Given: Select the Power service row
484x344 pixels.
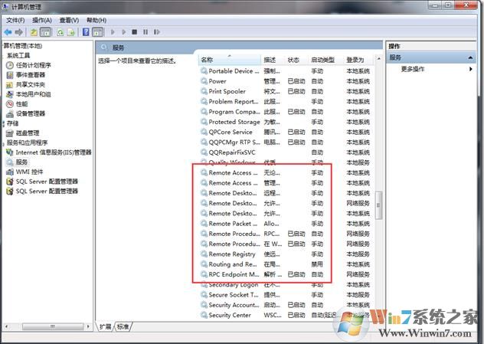Looking at the screenshot, I should tap(286, 81).
